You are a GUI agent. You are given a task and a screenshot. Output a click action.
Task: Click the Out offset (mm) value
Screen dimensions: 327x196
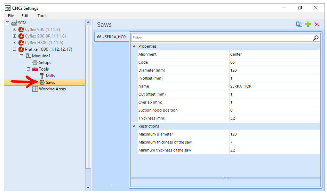click(275, 94)
